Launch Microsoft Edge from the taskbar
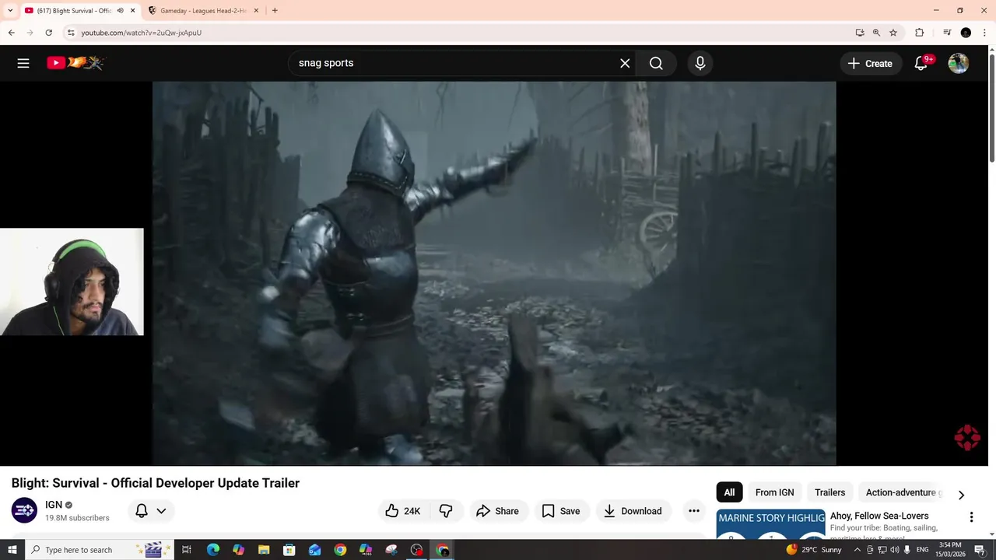This screenshot has width=996, height=560. [212, 550]
